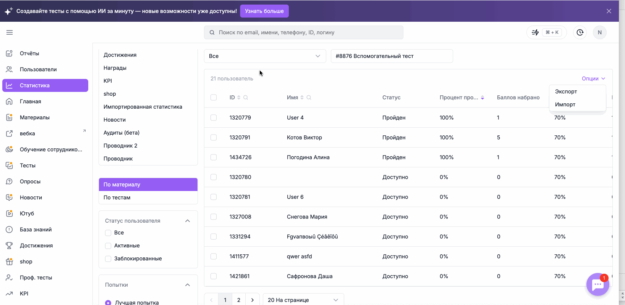This screenshot has height=305, width=625.
Task: Click the search icon beside Имя column
Action: coord(309,98)
